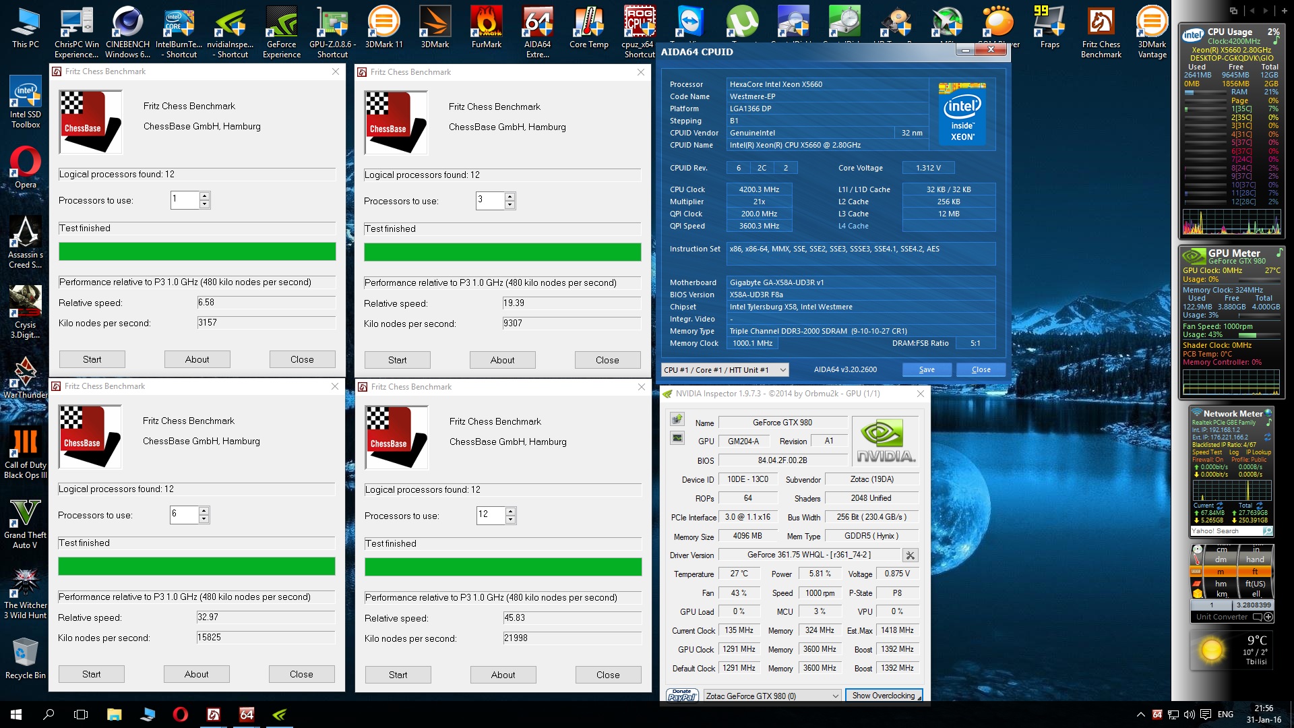Screen dimensions: 1294x728
Task: Decrease processors to use in the 12-processor benchmark
Action: tap(511, 520)
